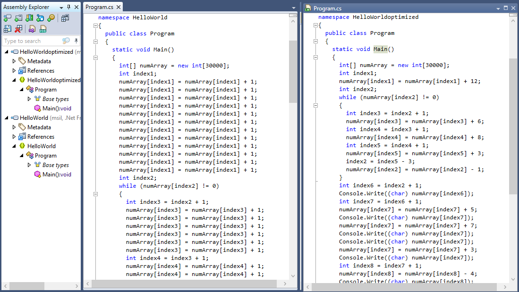Open assembly from the GAC
The width and height of the screenshot is (519, 292).
pos(29,18)
